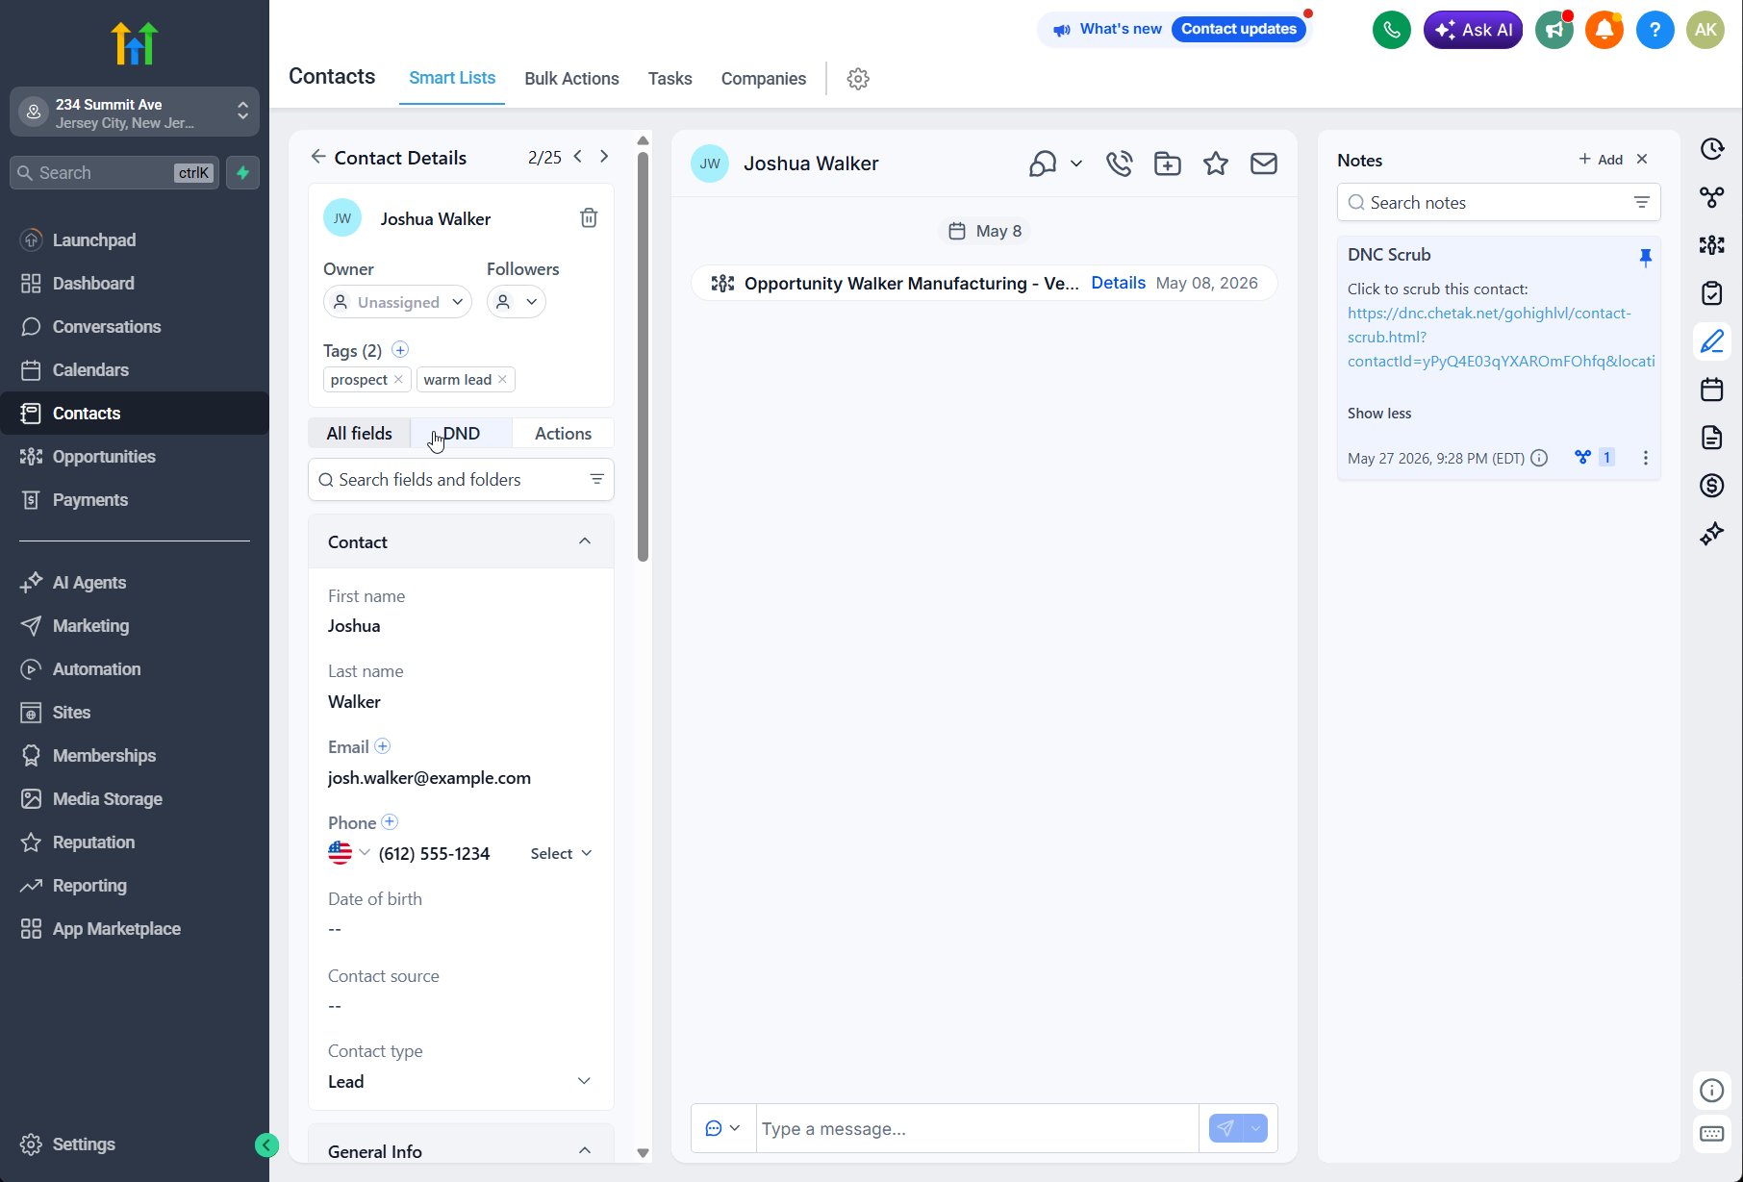Open the Tasks tab
This screenshot has width=1743, height=1182.
click(669, 79)
